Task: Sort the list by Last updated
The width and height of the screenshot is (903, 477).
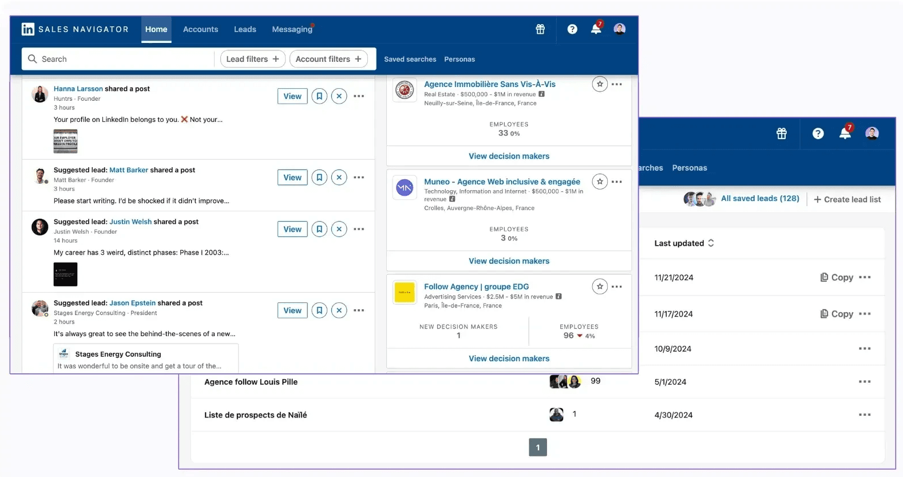Action: [684, 243]
